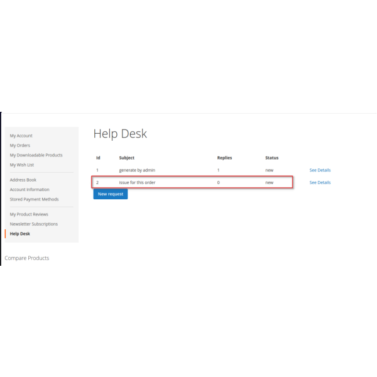See Details for 'generate by admin' ticket
Viewport: 377px width, 377px height.
click(x=320, y=170)
